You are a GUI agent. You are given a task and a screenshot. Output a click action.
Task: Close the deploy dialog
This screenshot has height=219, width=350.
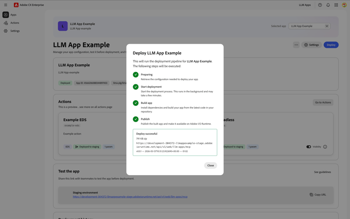[x=210, y=165]
